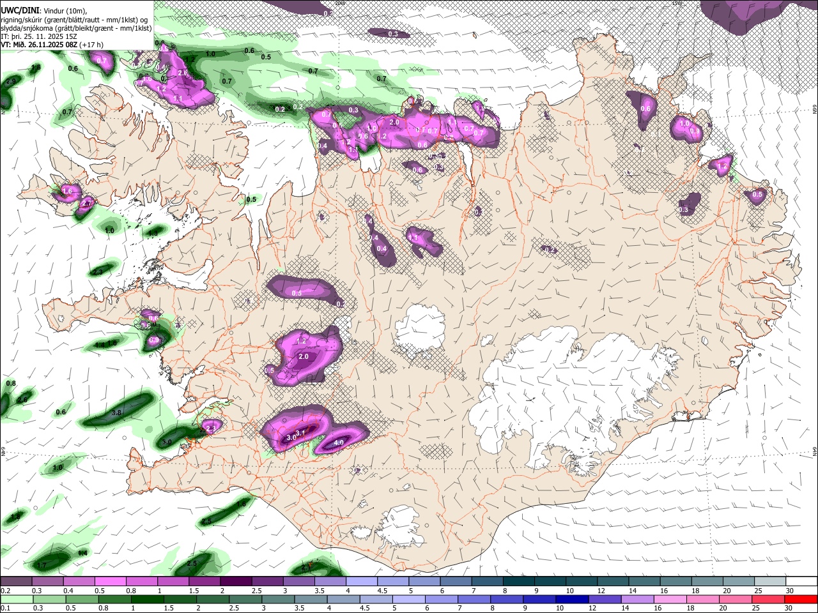Pick the dark green swatch between 1 and 1.5, lower legend
The width and height of the screenshot is (818, 613).
tap(147, 599)
